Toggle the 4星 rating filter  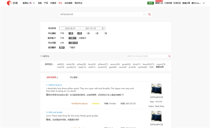click(80, 33)
